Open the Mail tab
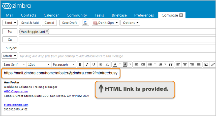This screenshot has width=216, height=116. tap(10, 15)
